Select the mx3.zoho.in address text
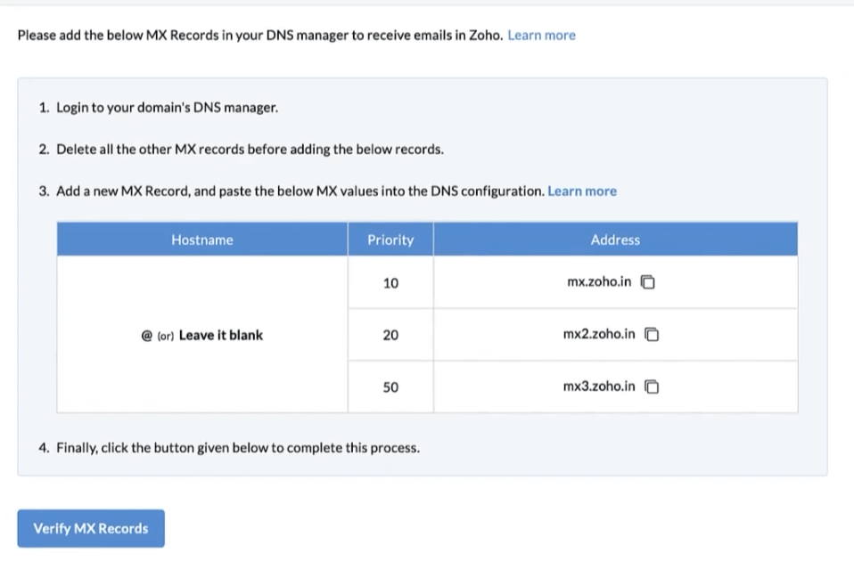854x586 pixels. [599, 387]
